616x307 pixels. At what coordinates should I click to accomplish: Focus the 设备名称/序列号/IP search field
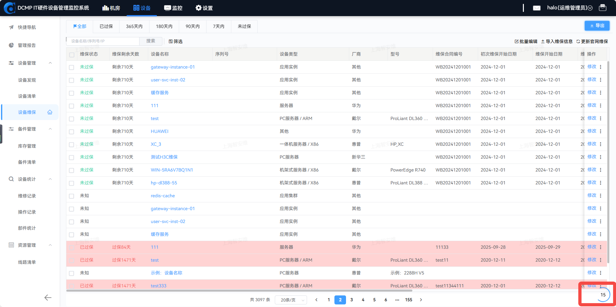coord(103,41)
